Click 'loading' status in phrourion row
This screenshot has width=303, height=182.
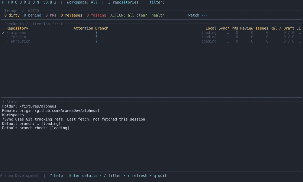[x=209, y=41]
